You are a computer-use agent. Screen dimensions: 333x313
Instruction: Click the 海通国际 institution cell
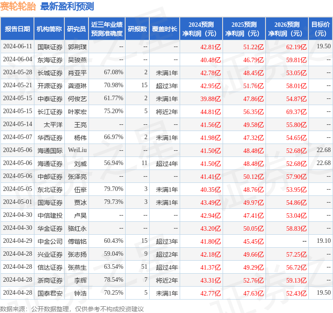tap(50, 151)
